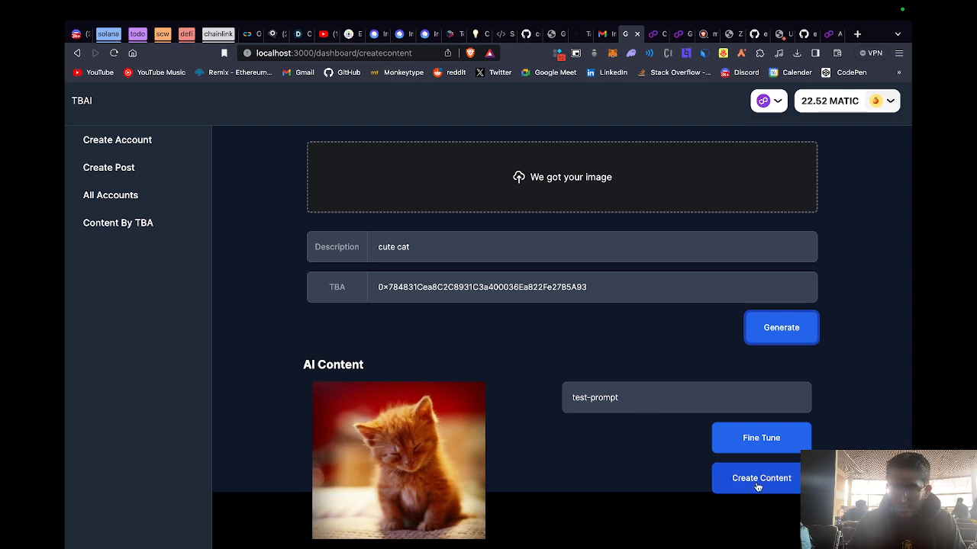Open the scw tab group
977x549 pixels.
(x=163, y=34)
